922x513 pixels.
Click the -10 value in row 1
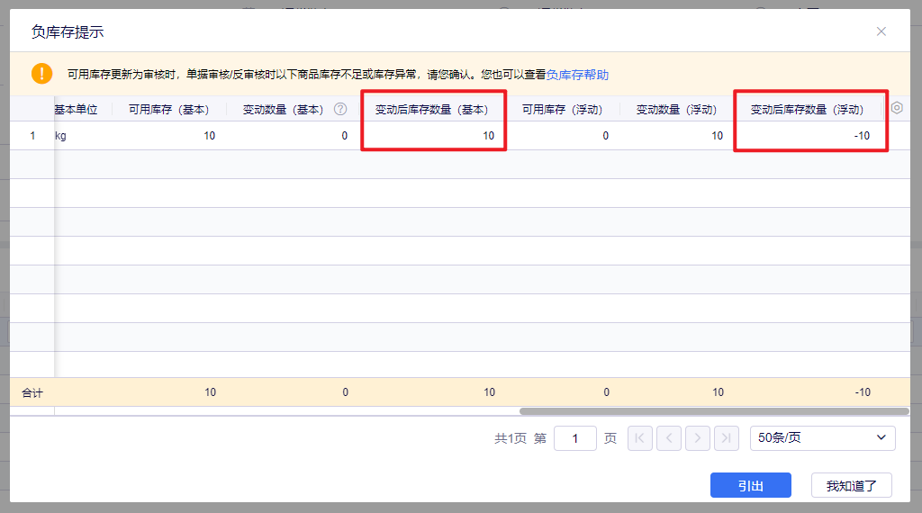(862, 136)
